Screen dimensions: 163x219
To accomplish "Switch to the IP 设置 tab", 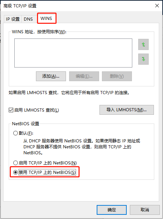I will tap(13, 19).
